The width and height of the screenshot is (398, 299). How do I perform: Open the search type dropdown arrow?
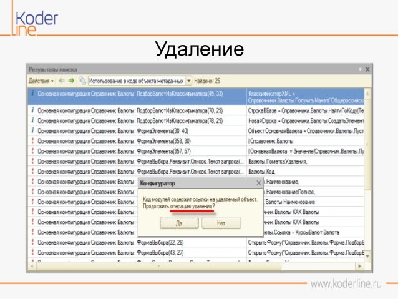tap(189, 81)
